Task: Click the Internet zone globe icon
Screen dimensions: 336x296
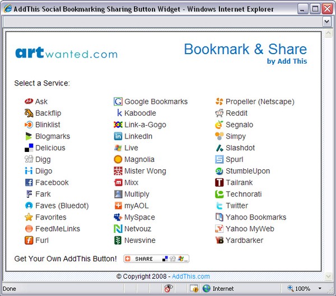Action: tap(206, 288)
